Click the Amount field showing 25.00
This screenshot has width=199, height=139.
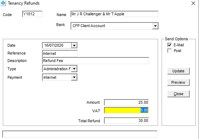coord(126,102)
